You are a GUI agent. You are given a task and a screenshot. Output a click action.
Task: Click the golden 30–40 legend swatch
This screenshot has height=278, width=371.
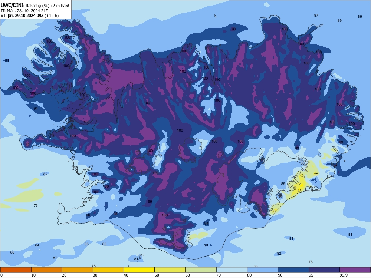click(x=108, y=270)
